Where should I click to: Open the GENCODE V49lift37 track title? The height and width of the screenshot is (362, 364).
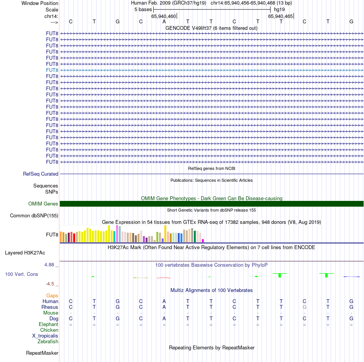point(212,28)
